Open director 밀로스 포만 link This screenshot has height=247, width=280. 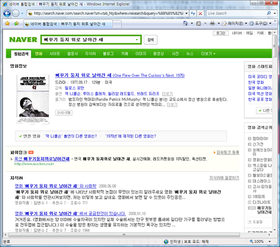click(x=74, y=88)
